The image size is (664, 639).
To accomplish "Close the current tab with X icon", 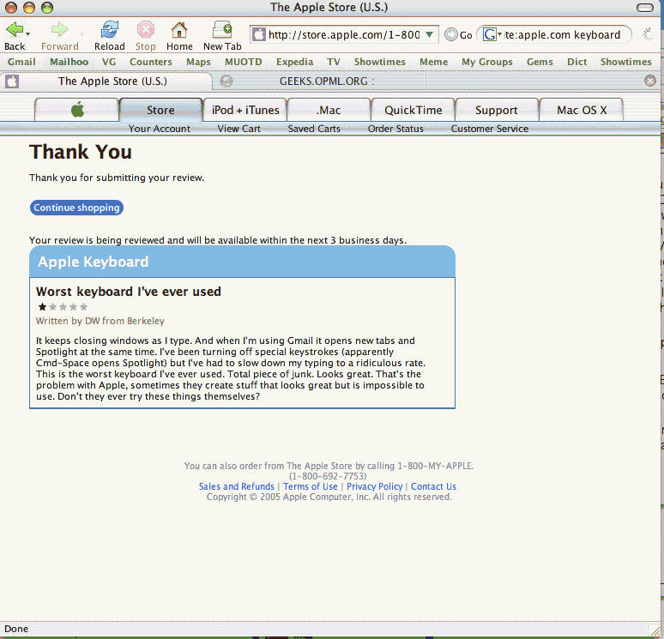I will [x=650, y=81].
